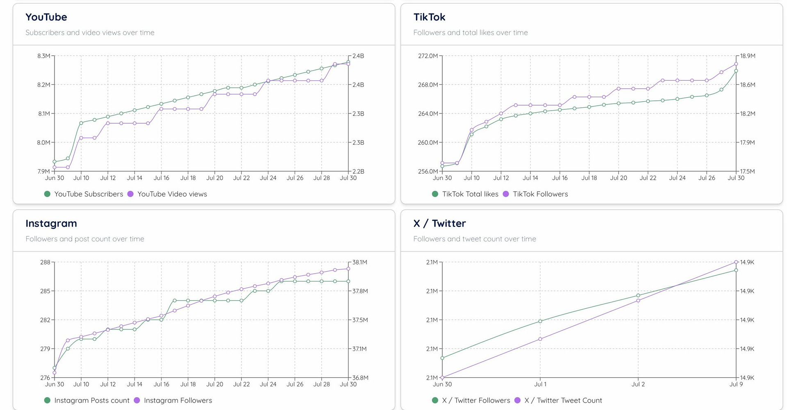Select YouTube Subscribers data point at Jul 10
The width and height of the screenshot is (787, 410).
[x=81, y=123]
